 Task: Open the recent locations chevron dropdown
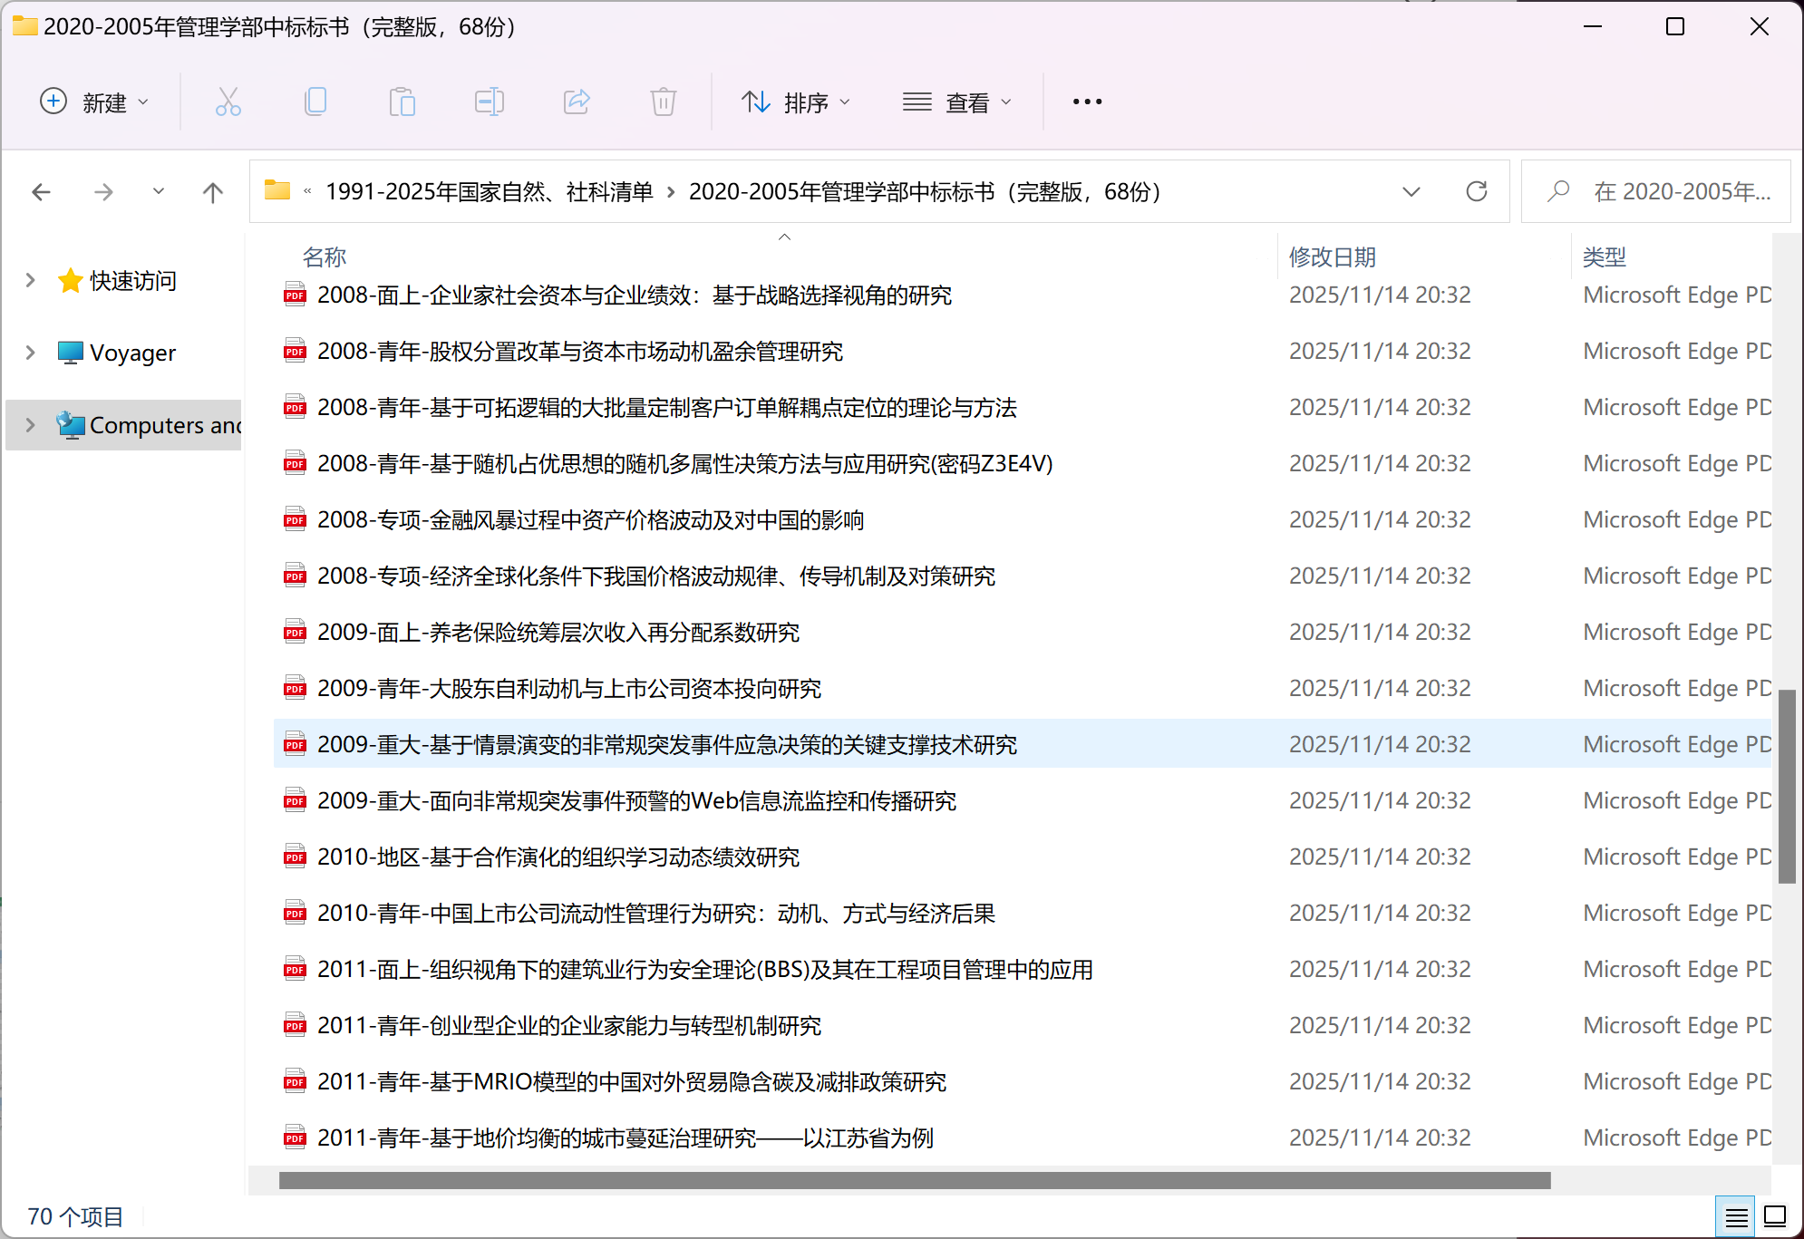coord(159,192)
